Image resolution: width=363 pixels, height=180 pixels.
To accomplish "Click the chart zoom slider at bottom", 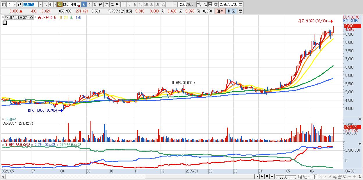I will pyautogui.click(x=286, y=177).
